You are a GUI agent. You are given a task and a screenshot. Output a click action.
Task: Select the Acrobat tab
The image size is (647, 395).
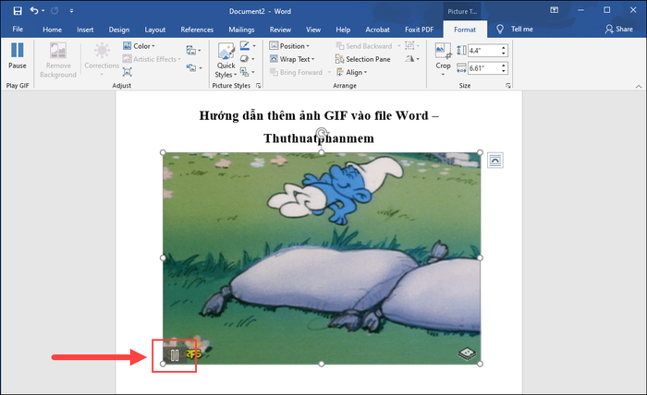(377, 30)
